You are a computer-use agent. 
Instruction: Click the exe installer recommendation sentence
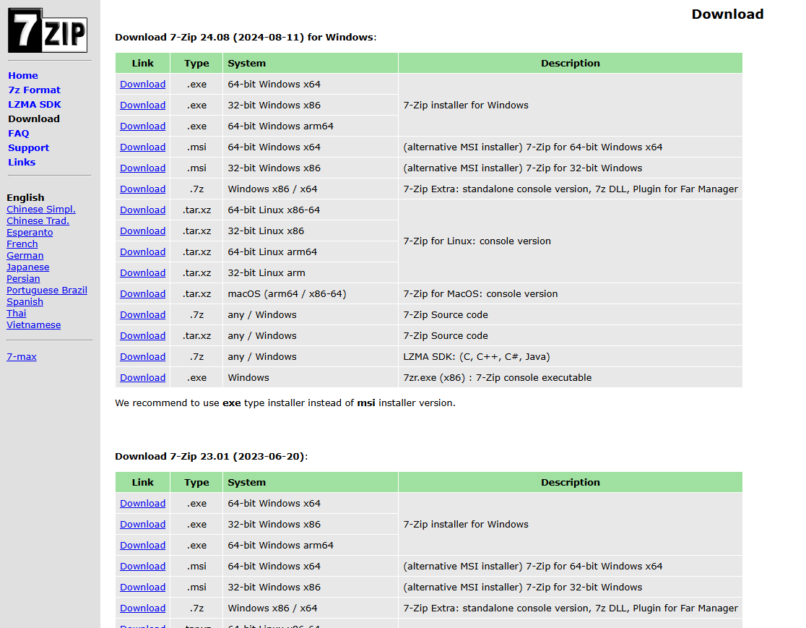pyautogui.click(x=285, y=403)
